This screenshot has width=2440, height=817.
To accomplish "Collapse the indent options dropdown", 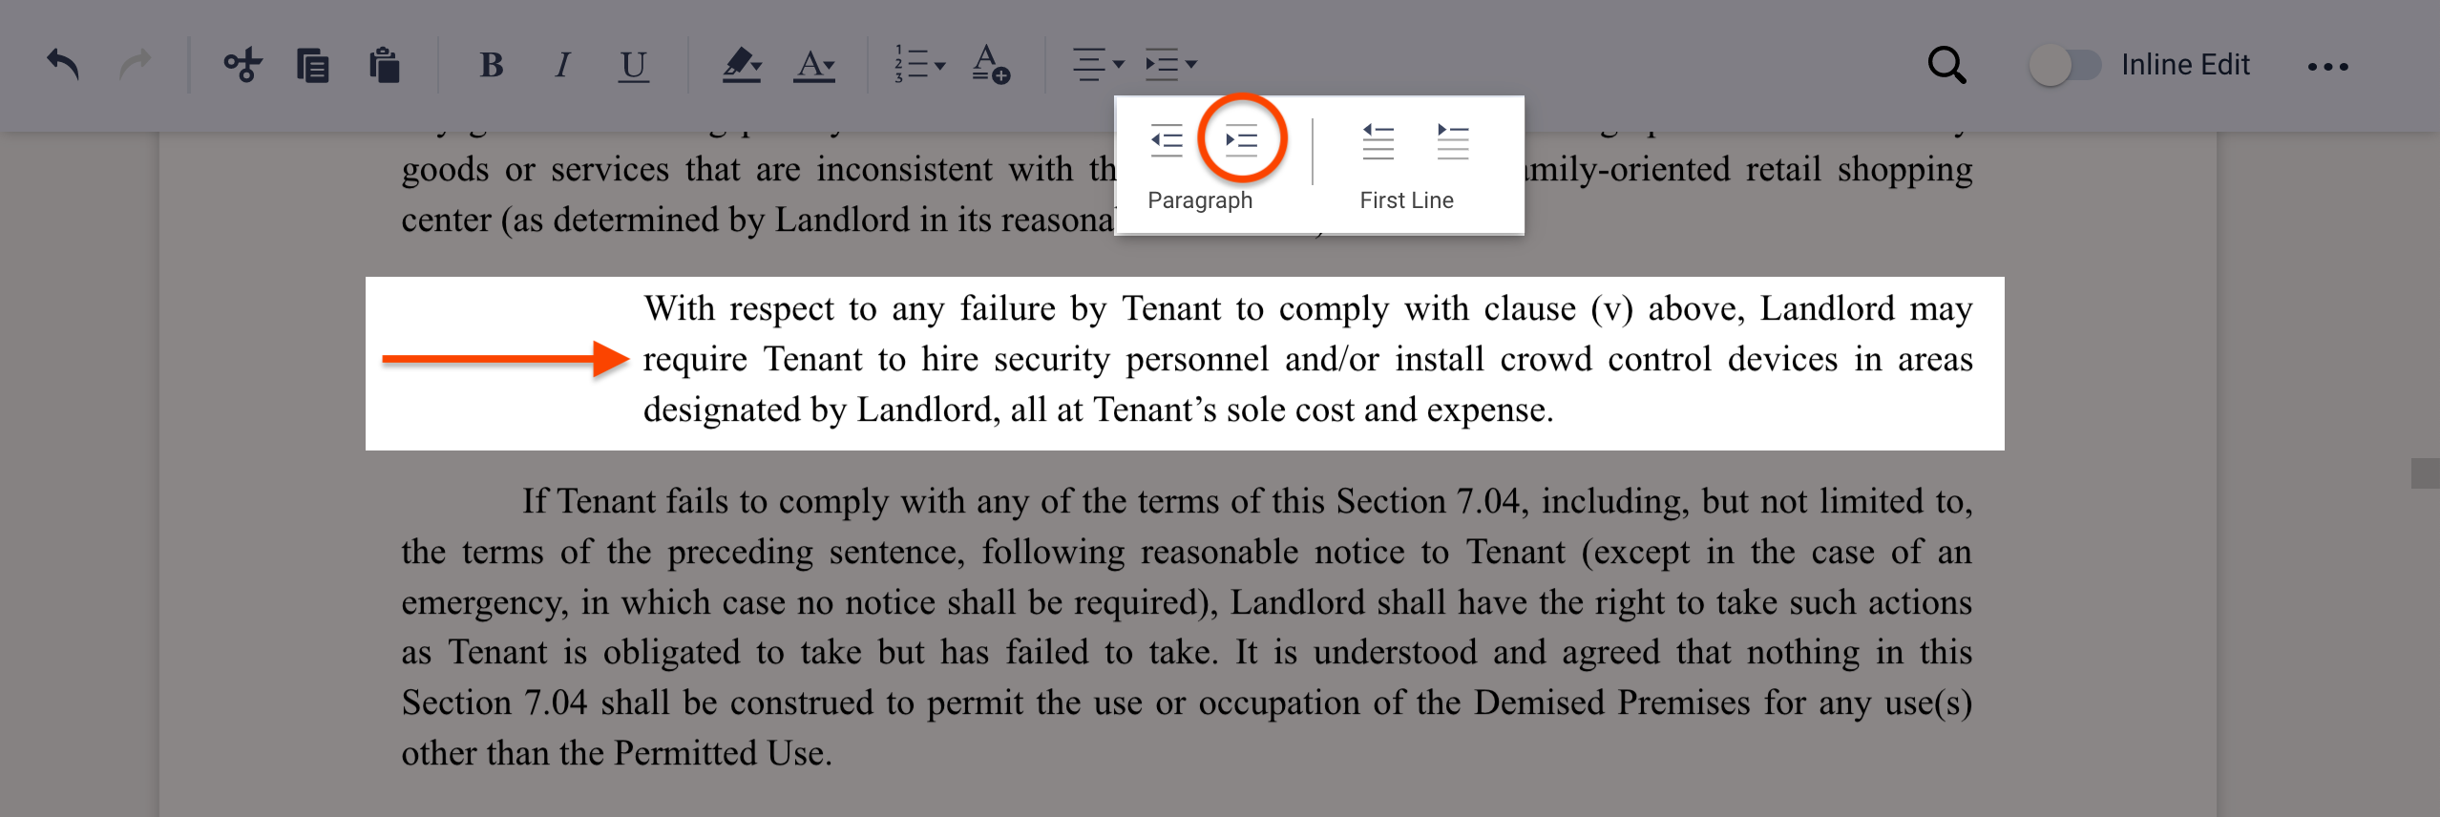I will click(x=1170, y=65).
